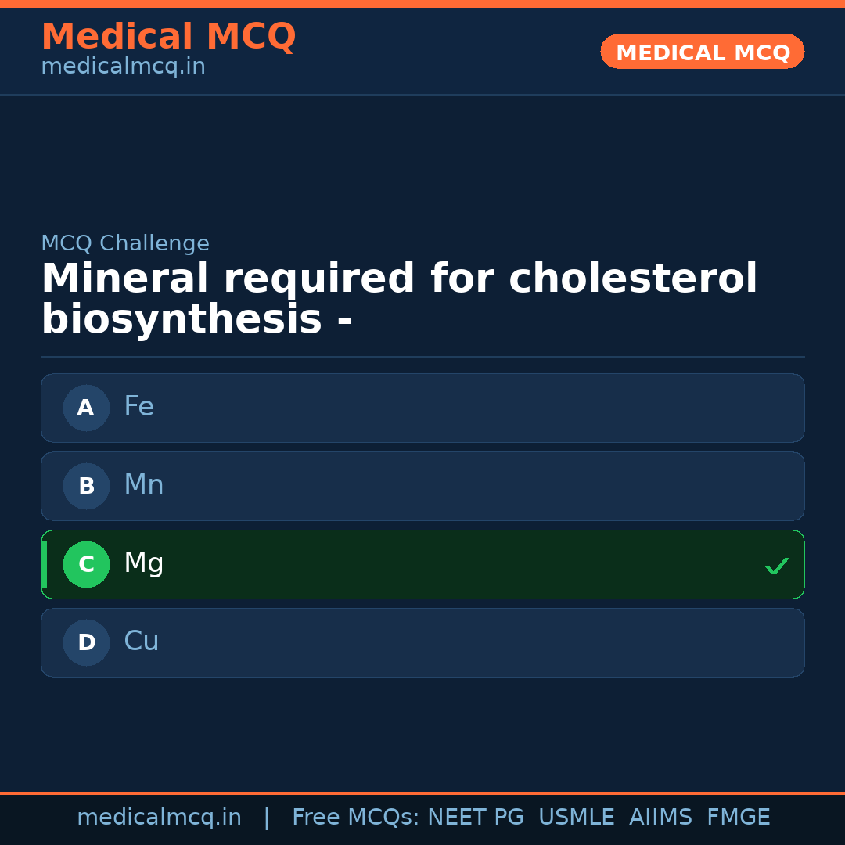Click the orange MEDICAL MCQ badge
845x845 pixels.
point(702,52)
